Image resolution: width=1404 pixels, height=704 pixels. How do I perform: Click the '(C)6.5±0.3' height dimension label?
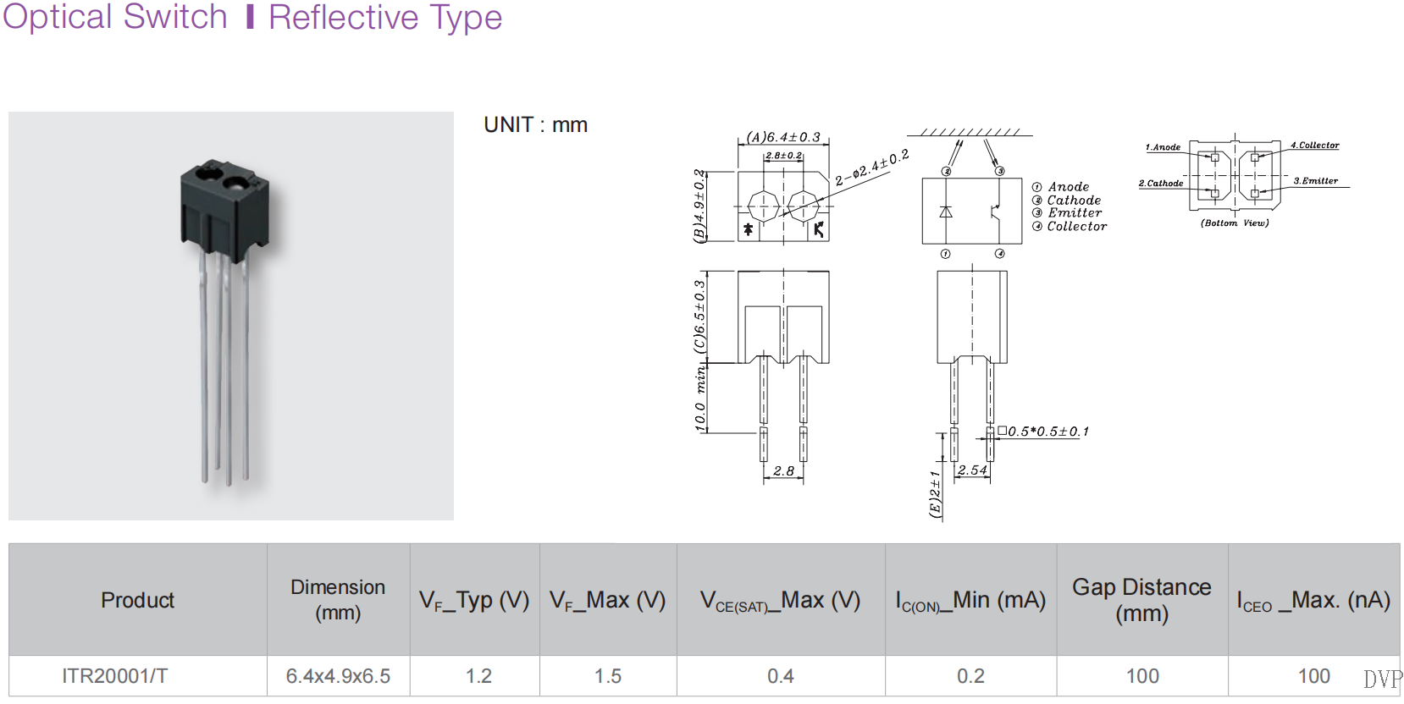(699, 316)
